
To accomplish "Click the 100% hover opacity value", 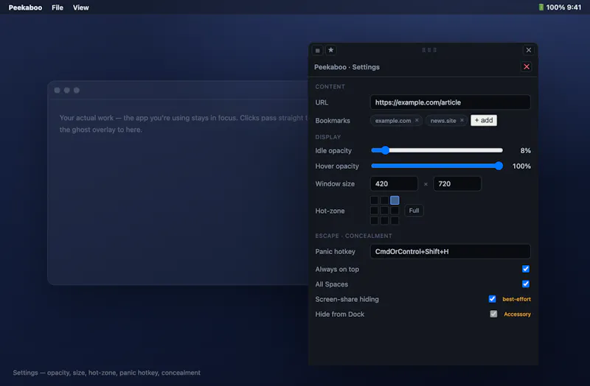I will [x=521, y=166].
